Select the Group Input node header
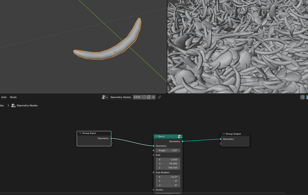308x195 pixels. click(x=94, y=133)
